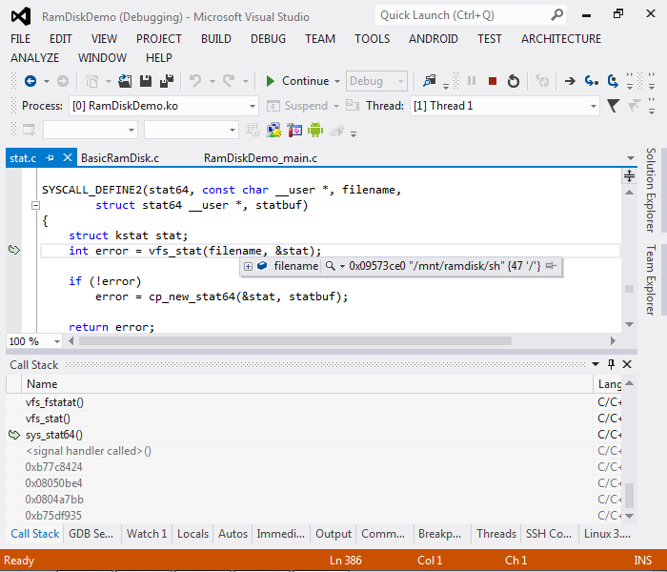Close the stat.c tab

68,158
